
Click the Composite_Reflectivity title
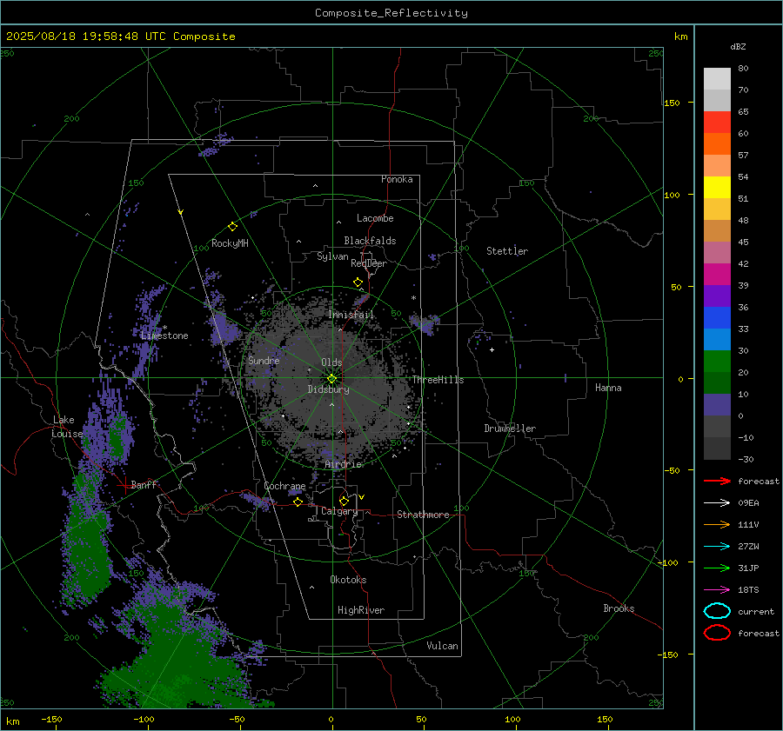click(391, 13)
